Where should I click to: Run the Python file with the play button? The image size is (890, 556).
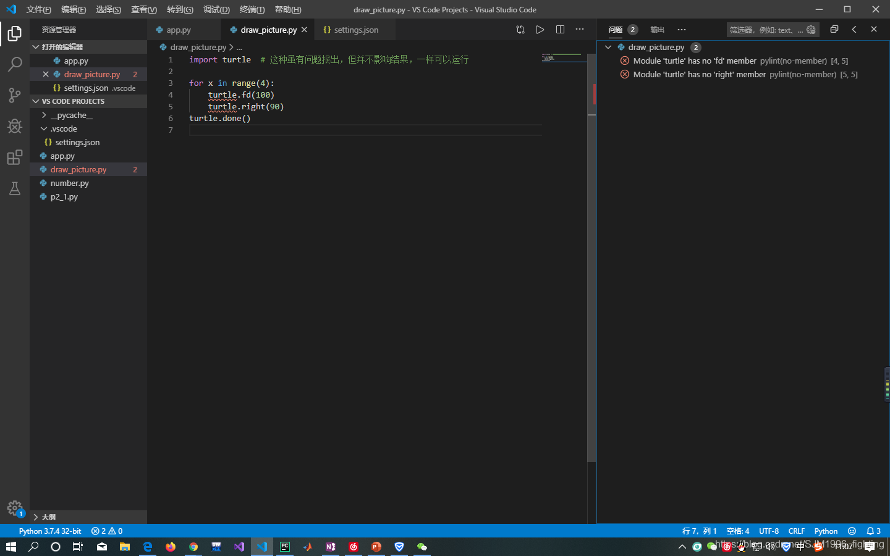tap(539, 29)
